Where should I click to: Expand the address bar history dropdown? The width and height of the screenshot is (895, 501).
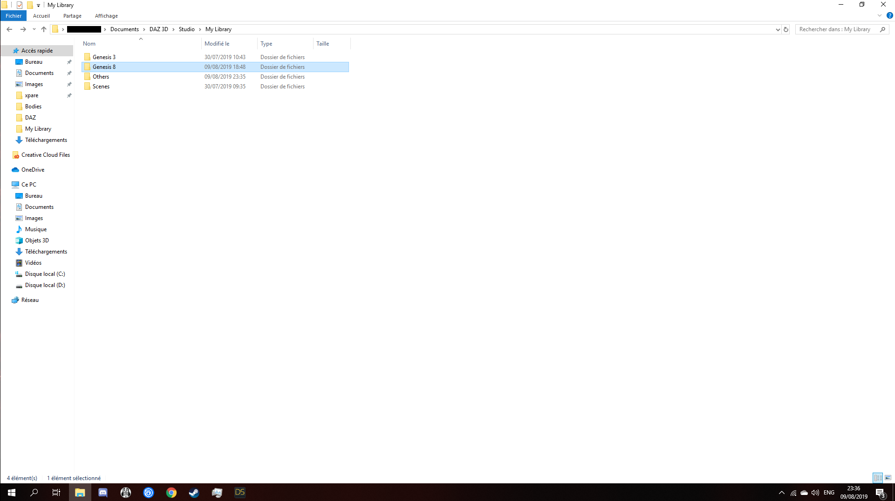point(778,29)
